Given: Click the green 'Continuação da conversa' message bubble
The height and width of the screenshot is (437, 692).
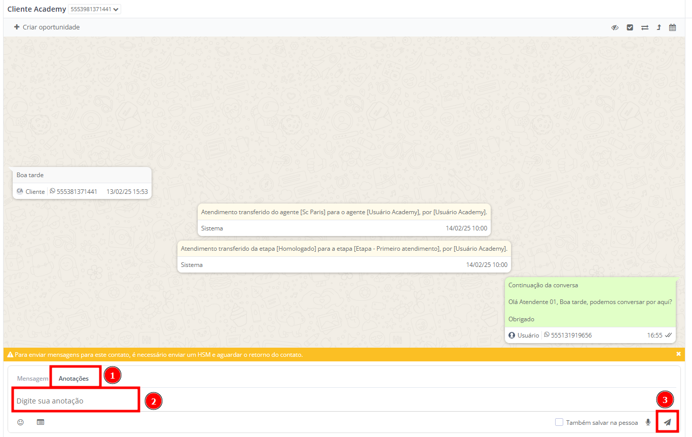Looking at the screenshot, I should click(x=590, y=302).
